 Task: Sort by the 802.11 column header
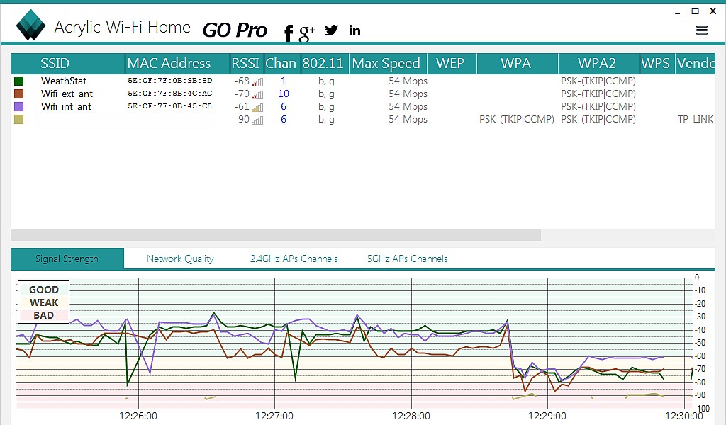coord(324,63)
